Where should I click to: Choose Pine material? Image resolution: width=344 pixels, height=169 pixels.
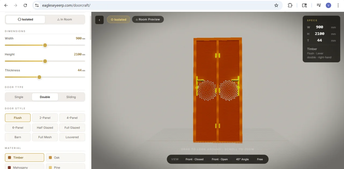tap(66, 167)
